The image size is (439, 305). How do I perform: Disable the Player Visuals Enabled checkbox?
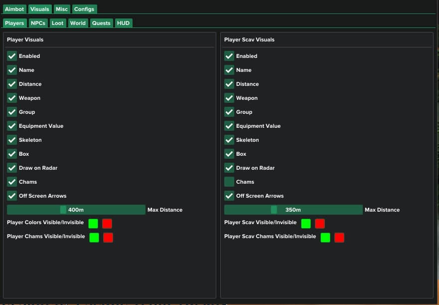pos(12,56)
